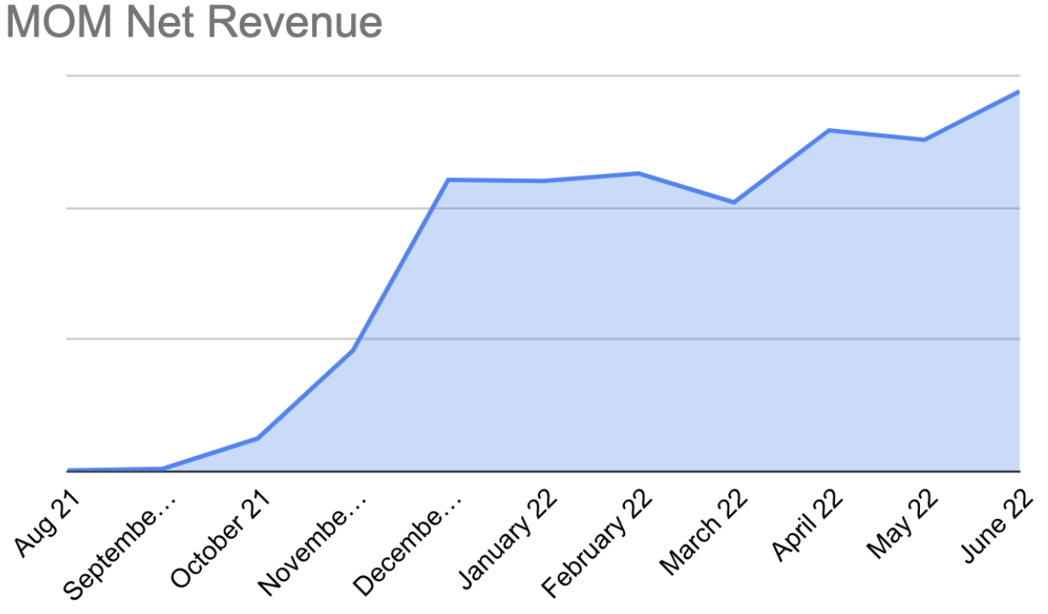Click the December 21 revenue spike point
The width and height of the screenshot is (1048, 614).
(449, 179)
